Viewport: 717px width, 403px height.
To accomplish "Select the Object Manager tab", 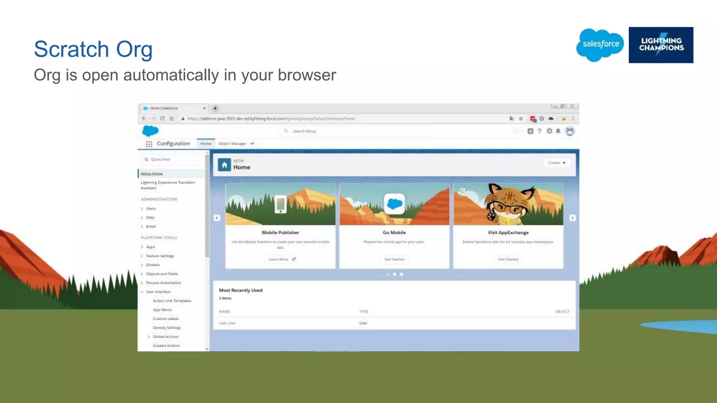I will click(232, 143).
